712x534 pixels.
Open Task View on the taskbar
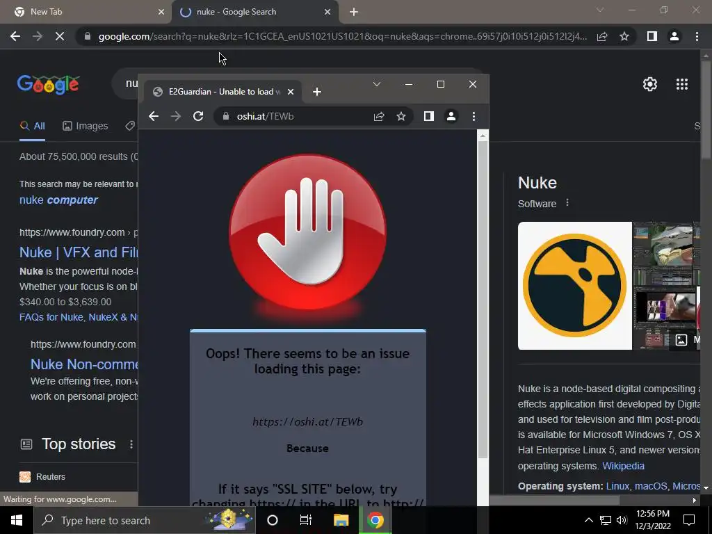(x=306, y=520)
